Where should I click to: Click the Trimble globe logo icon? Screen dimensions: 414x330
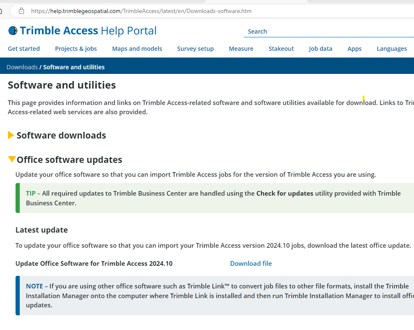tap(13, 31)
